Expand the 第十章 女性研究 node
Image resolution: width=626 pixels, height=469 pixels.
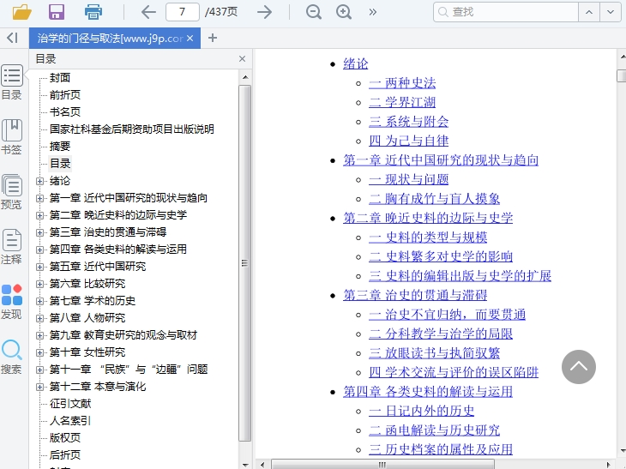pos(39,352)
